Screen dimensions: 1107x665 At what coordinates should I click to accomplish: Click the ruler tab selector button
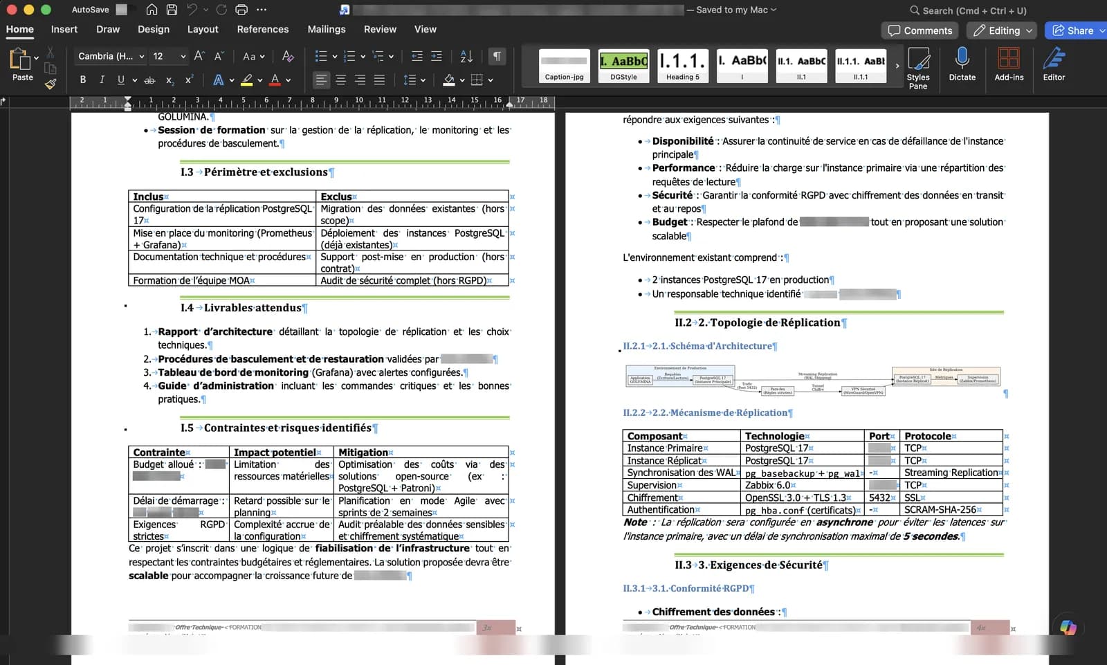point(3,102)
